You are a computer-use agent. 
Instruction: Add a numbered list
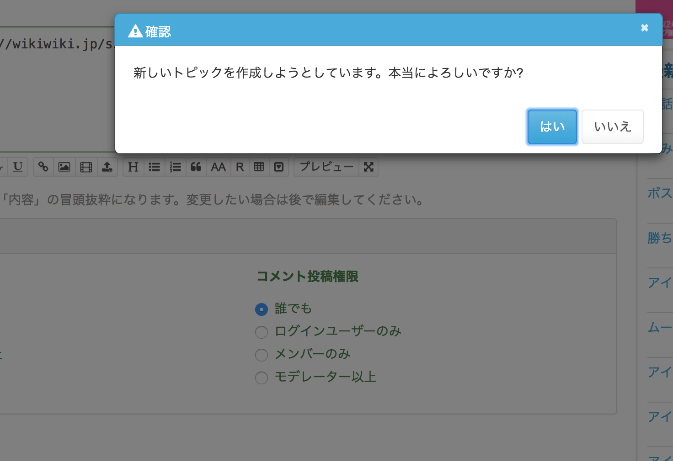point(175,167)
